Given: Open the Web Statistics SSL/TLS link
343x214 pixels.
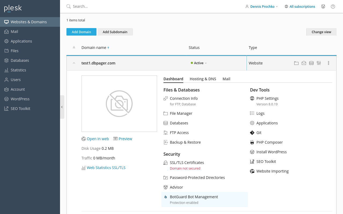Looking at the screenshot, I should 103,168.
